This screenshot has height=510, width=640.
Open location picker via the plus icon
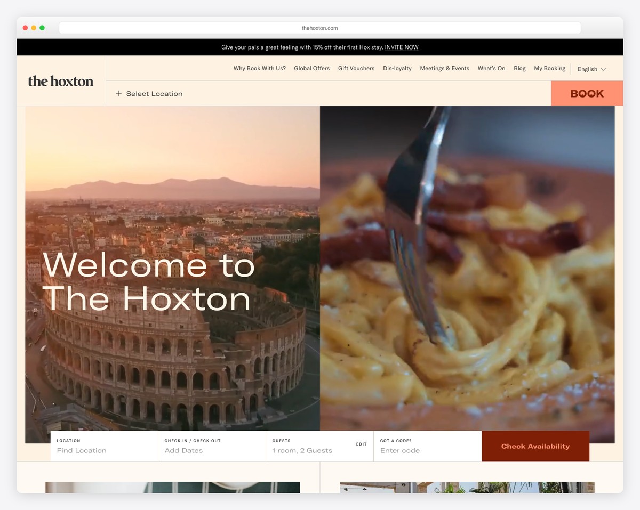click(118, 93)
